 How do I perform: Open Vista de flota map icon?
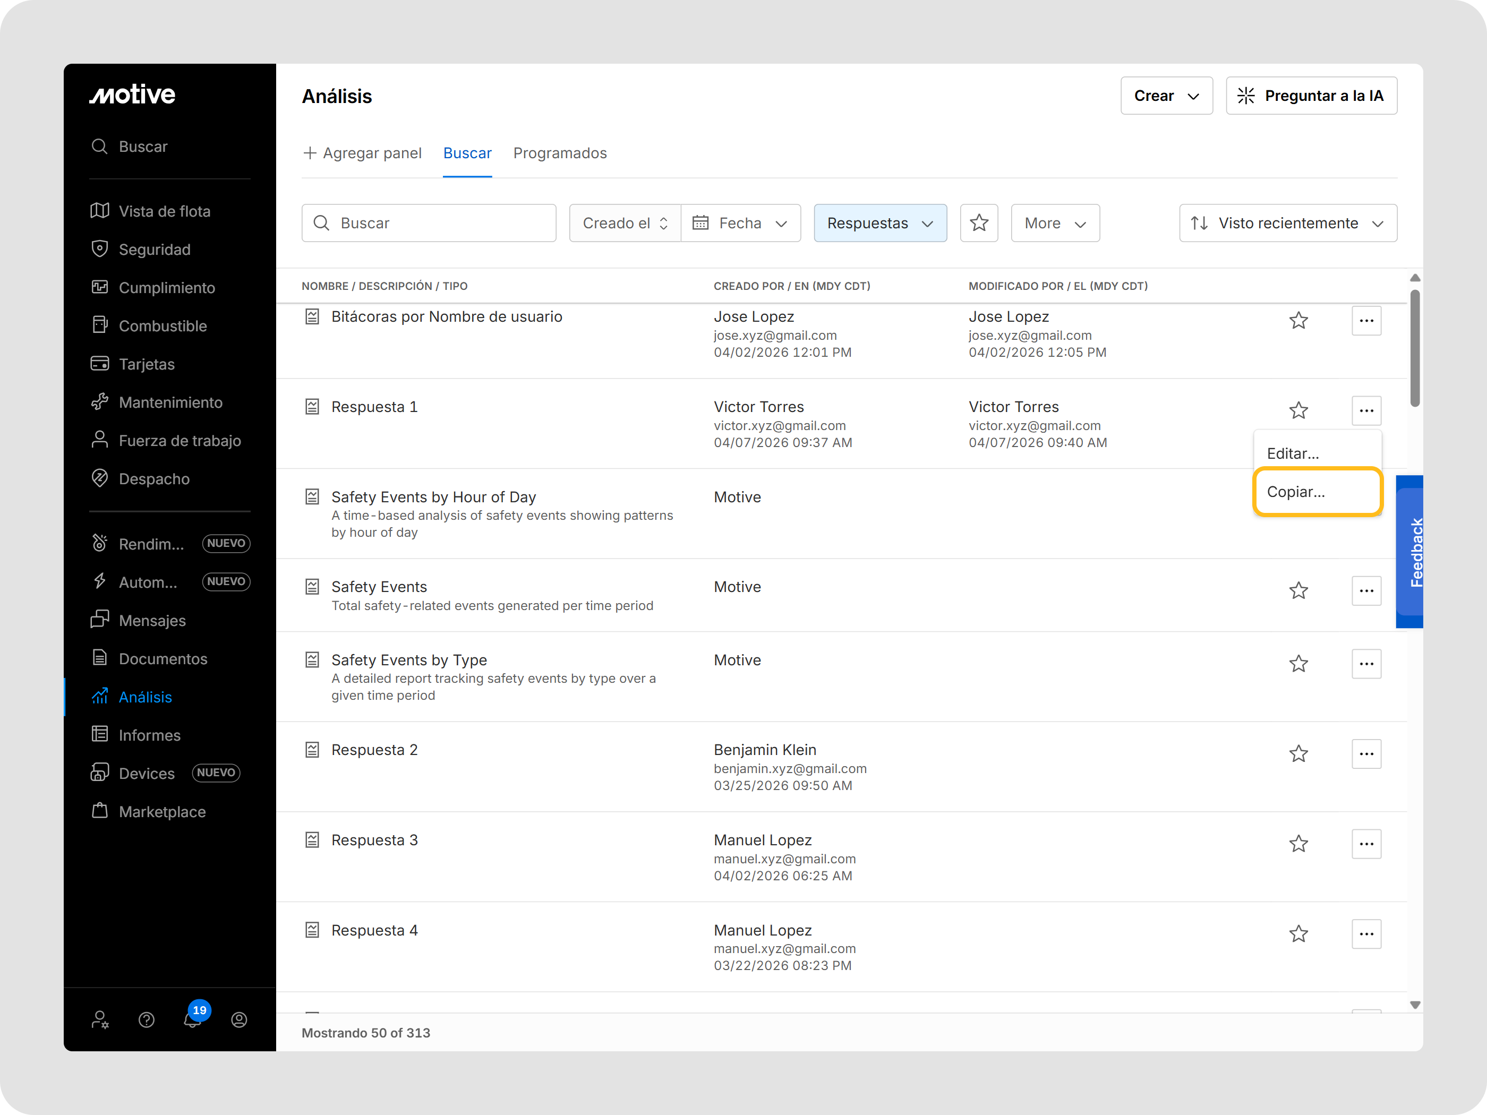[99, 211]
